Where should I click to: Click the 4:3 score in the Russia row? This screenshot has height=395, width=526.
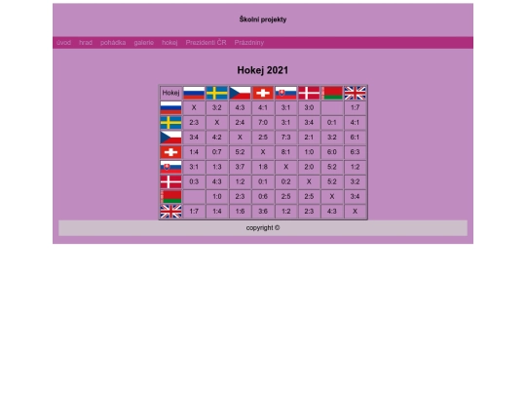point(240,108)
